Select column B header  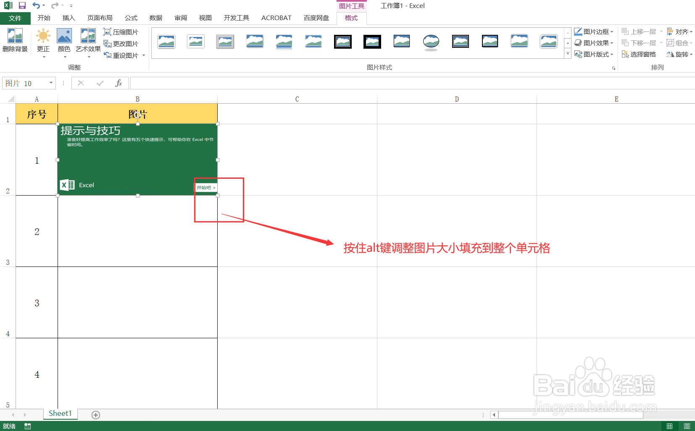pos(137,99)
